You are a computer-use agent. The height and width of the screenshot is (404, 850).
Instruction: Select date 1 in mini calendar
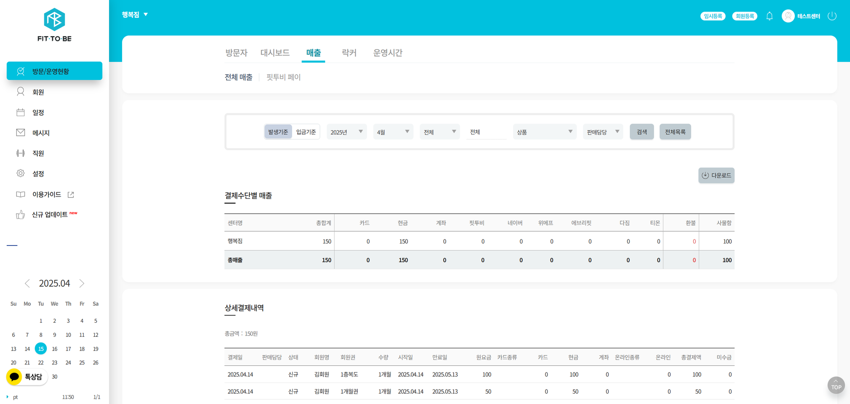coord(41,321)
